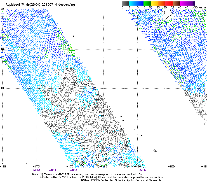
Task: Click the brown 35-40 knots legend segment
Action: click(176, 3)
